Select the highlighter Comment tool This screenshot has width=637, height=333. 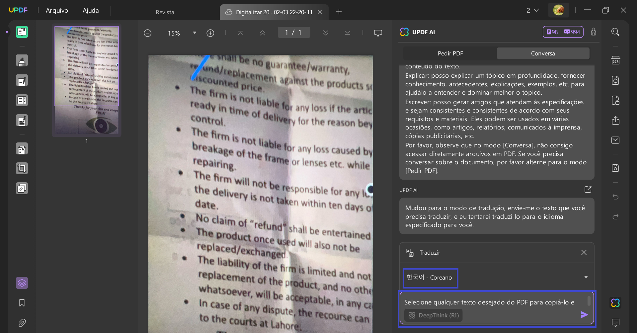tap(22, 61)
